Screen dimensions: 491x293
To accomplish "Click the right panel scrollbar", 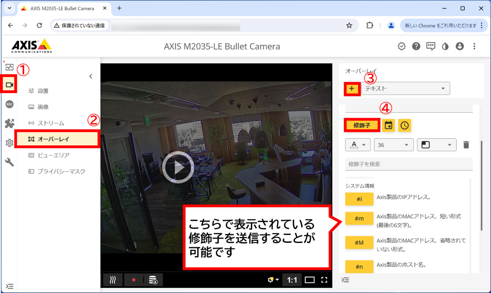I will (x=482, y=186).
